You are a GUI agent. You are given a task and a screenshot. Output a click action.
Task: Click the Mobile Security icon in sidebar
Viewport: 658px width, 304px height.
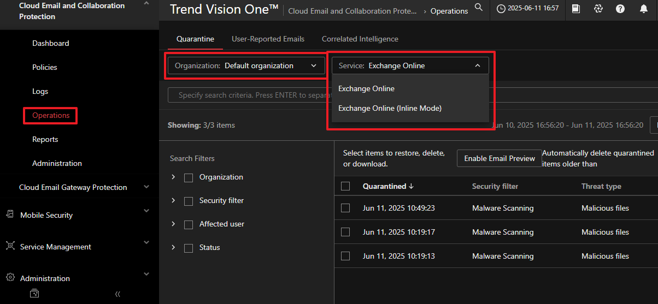click(x=10, y=214)
